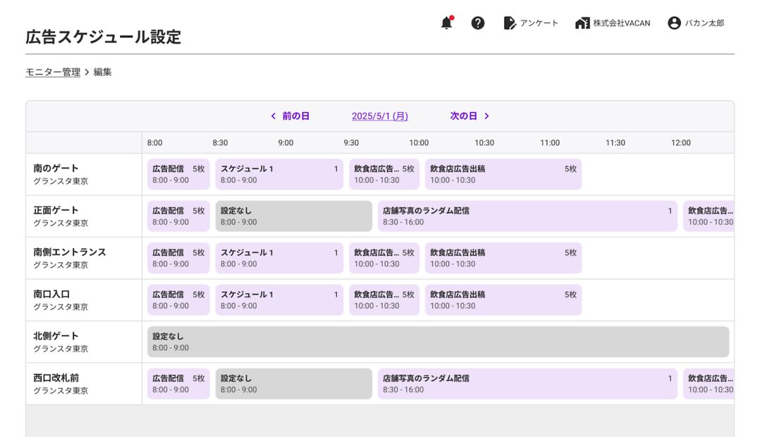760x437 pixels.
Task: Select truncated 飲食店広告... block in 南口入口 row
Action: click(x=384, y=300)
